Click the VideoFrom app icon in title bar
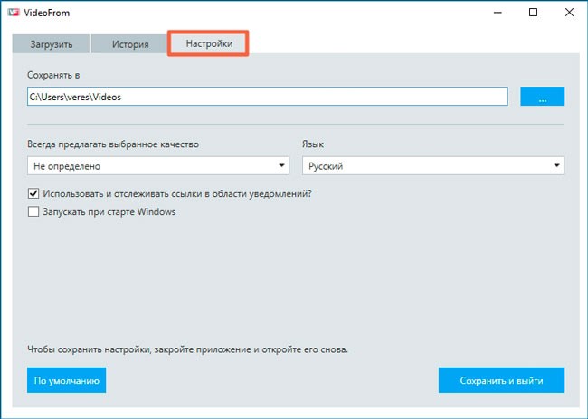Image resolution: width=588 pixels, height=419 pixels. 14,13
